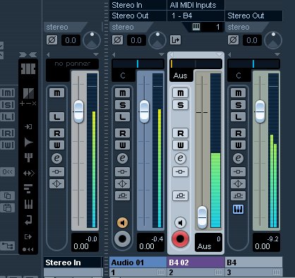Click the global listen button on left panel
Viewport: 295px width, 278px height.
(x=8, y=117)
